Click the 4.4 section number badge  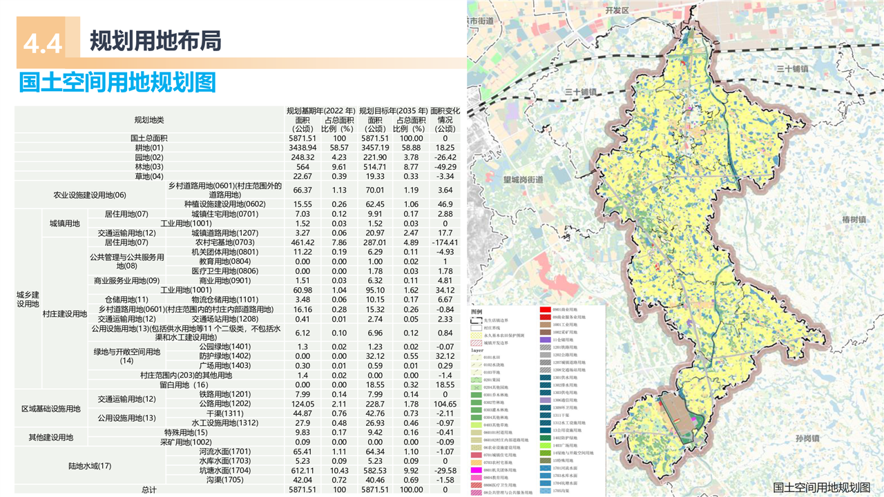point(43,43)
